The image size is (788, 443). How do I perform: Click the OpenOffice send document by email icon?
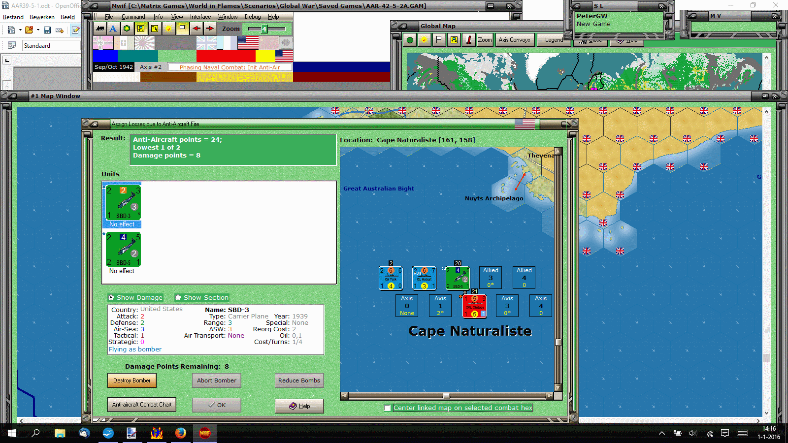coord(60,30)
